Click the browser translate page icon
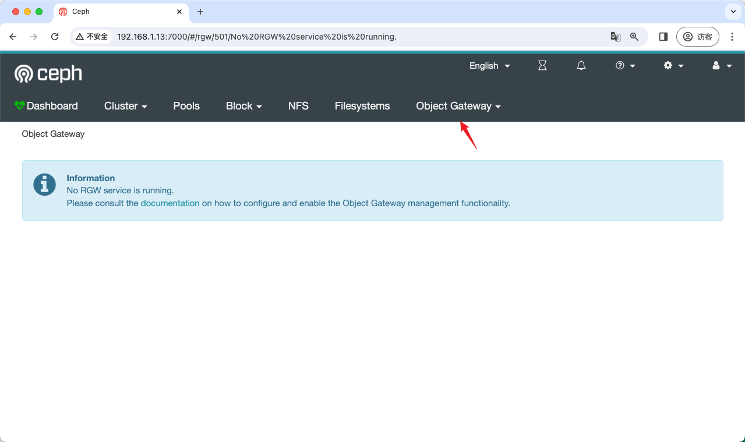Screen dimensions: 745x442 615,37
